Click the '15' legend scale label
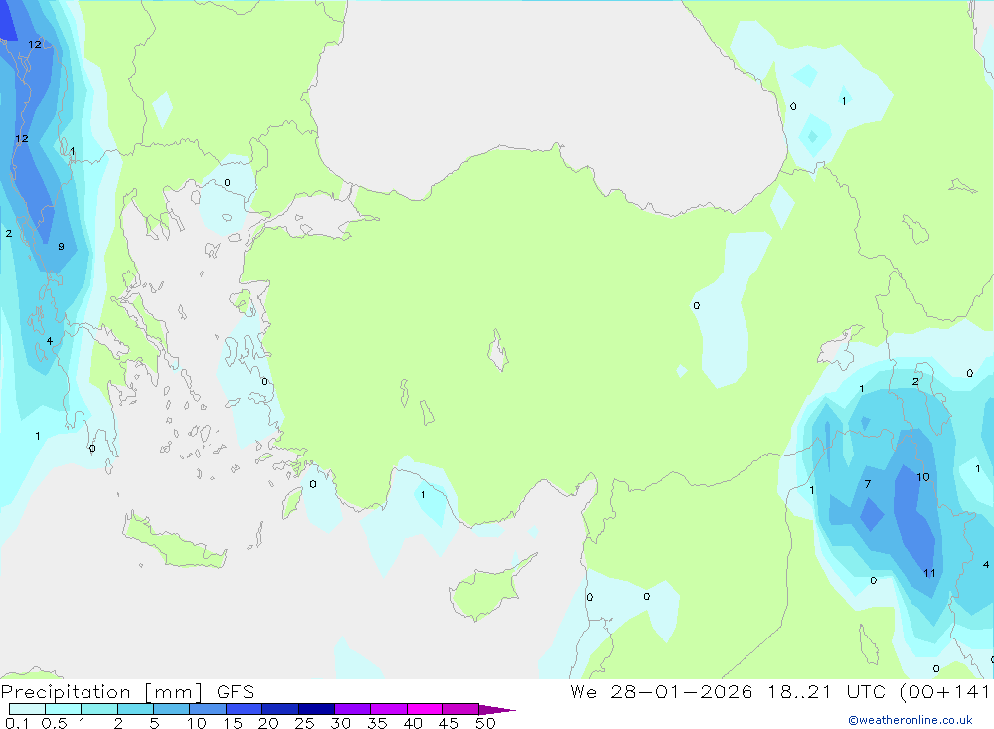The width and height of the screenshot is (994, 729). [232, 723]
